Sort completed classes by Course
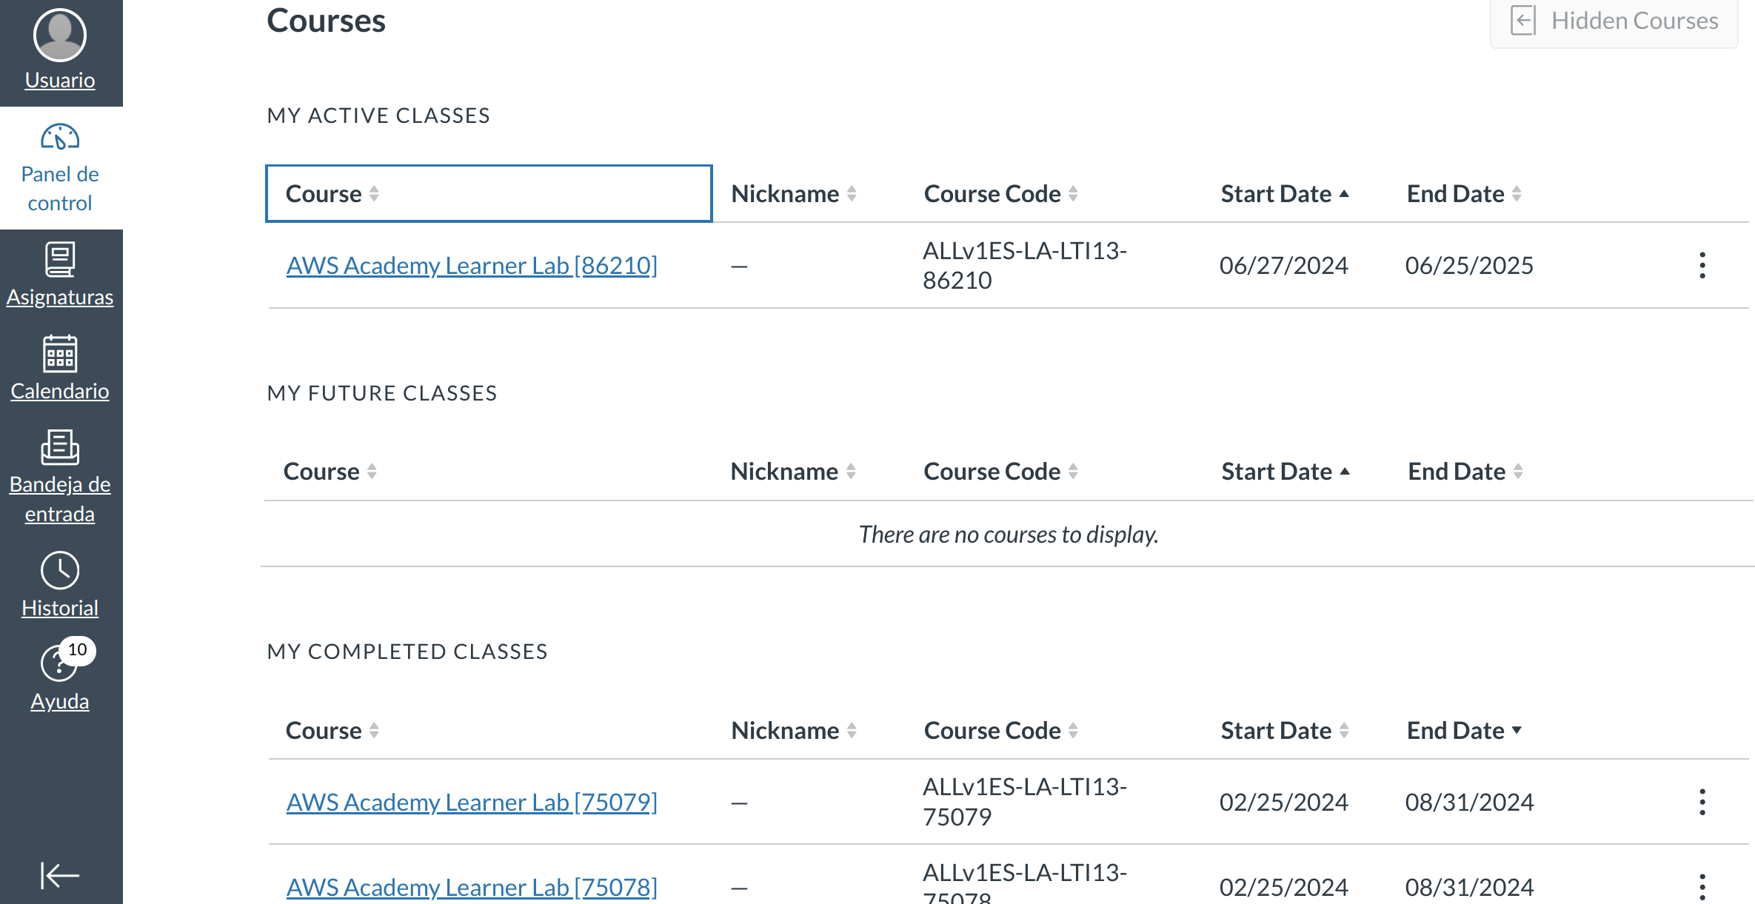The image size is (1755, 904). click(x=332, y=730)
